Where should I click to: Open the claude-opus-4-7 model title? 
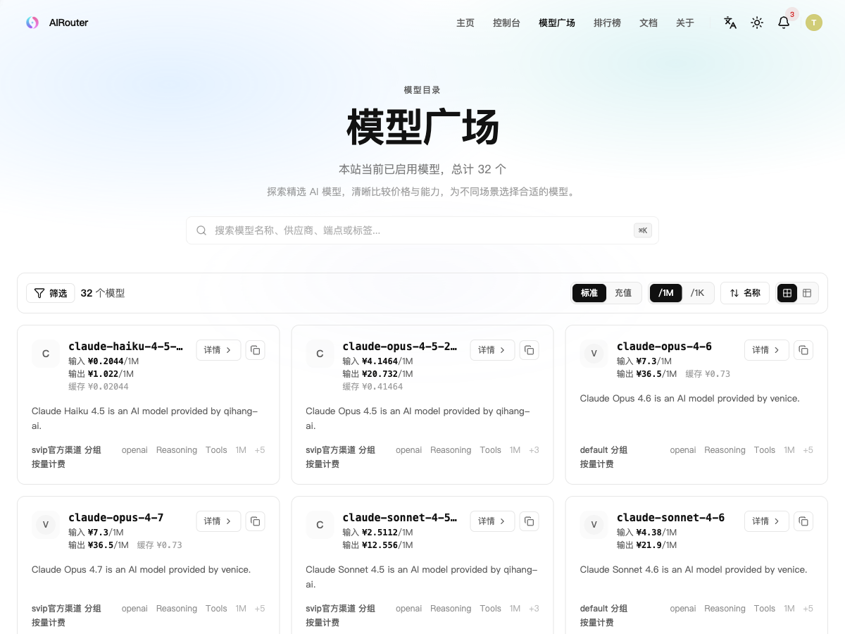pos(116,518)
